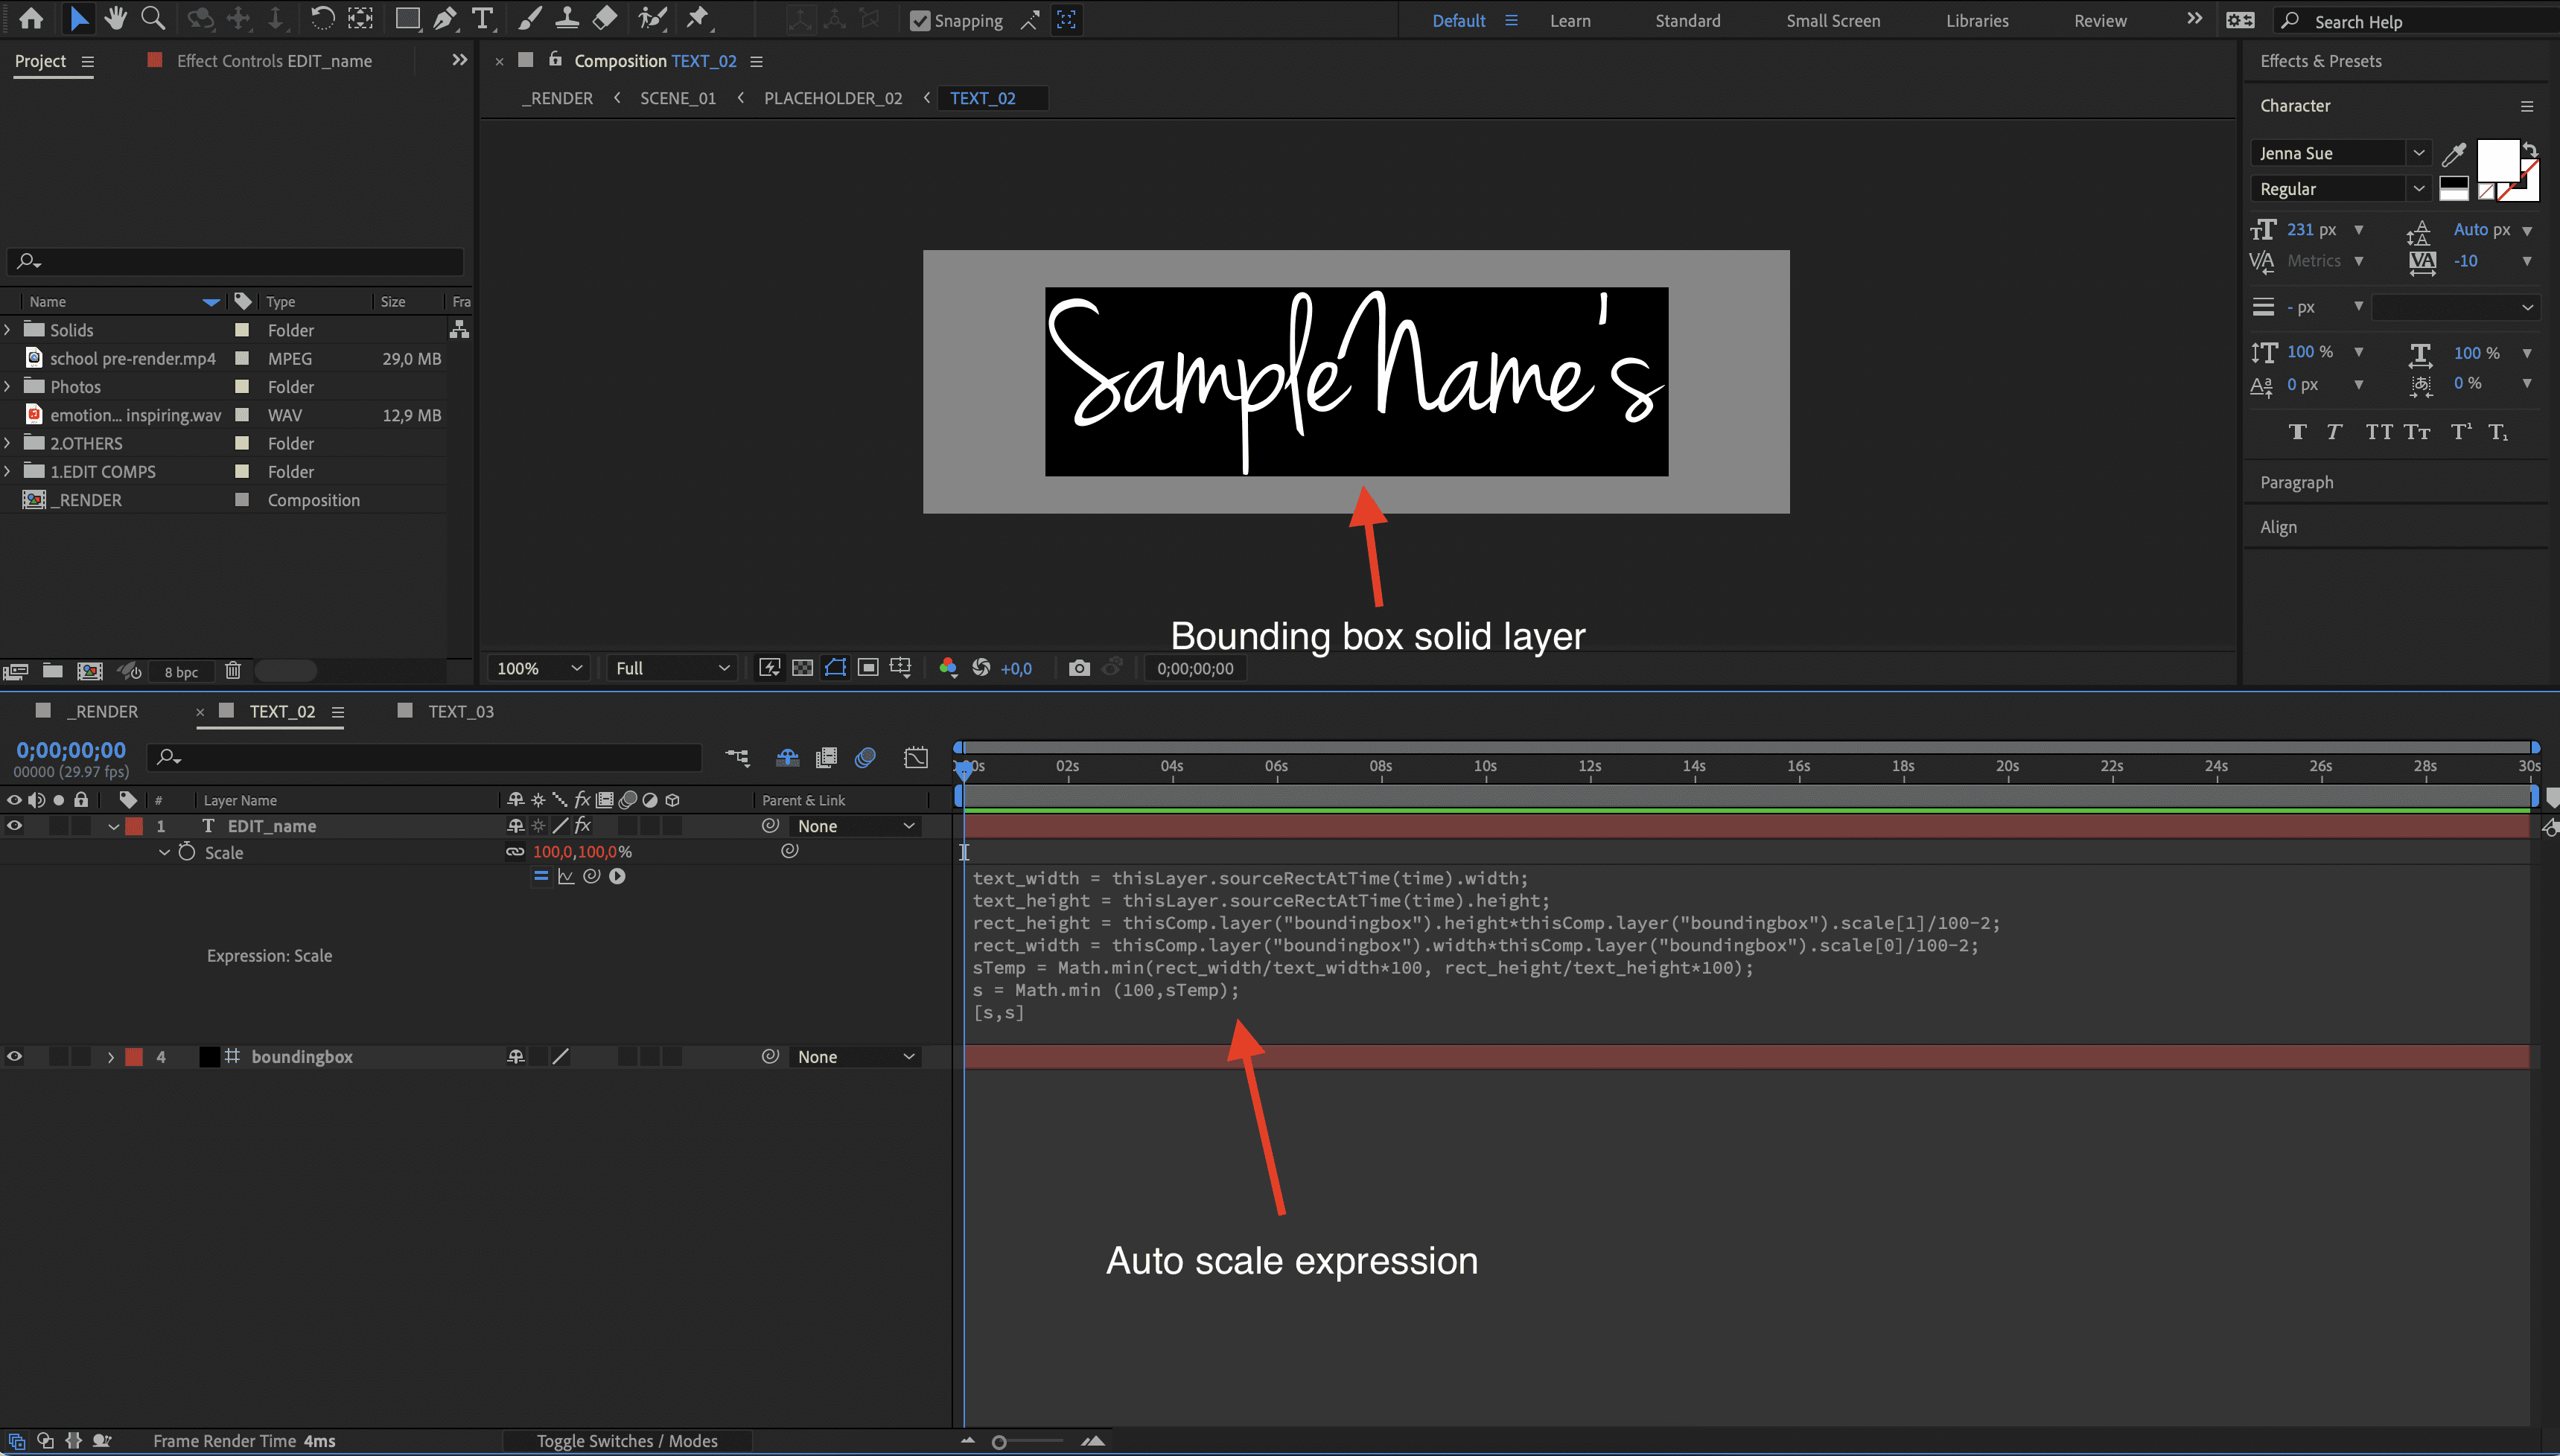The height and width of the screenshot is (1456, 2560).
Task: Select the Zoom tool in toolbar
Action: tap(153, 18)
